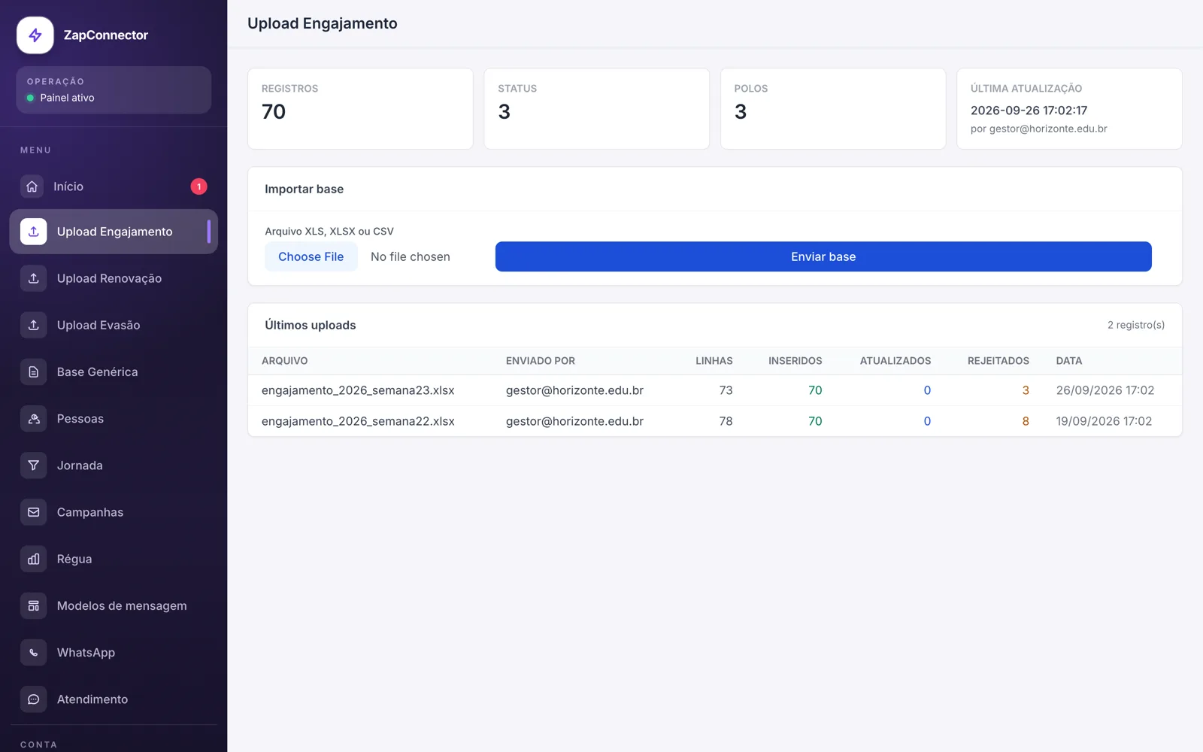Click the red notification badge on Início
Viewport: 1203px width, 752px height.
click(198, 186)
